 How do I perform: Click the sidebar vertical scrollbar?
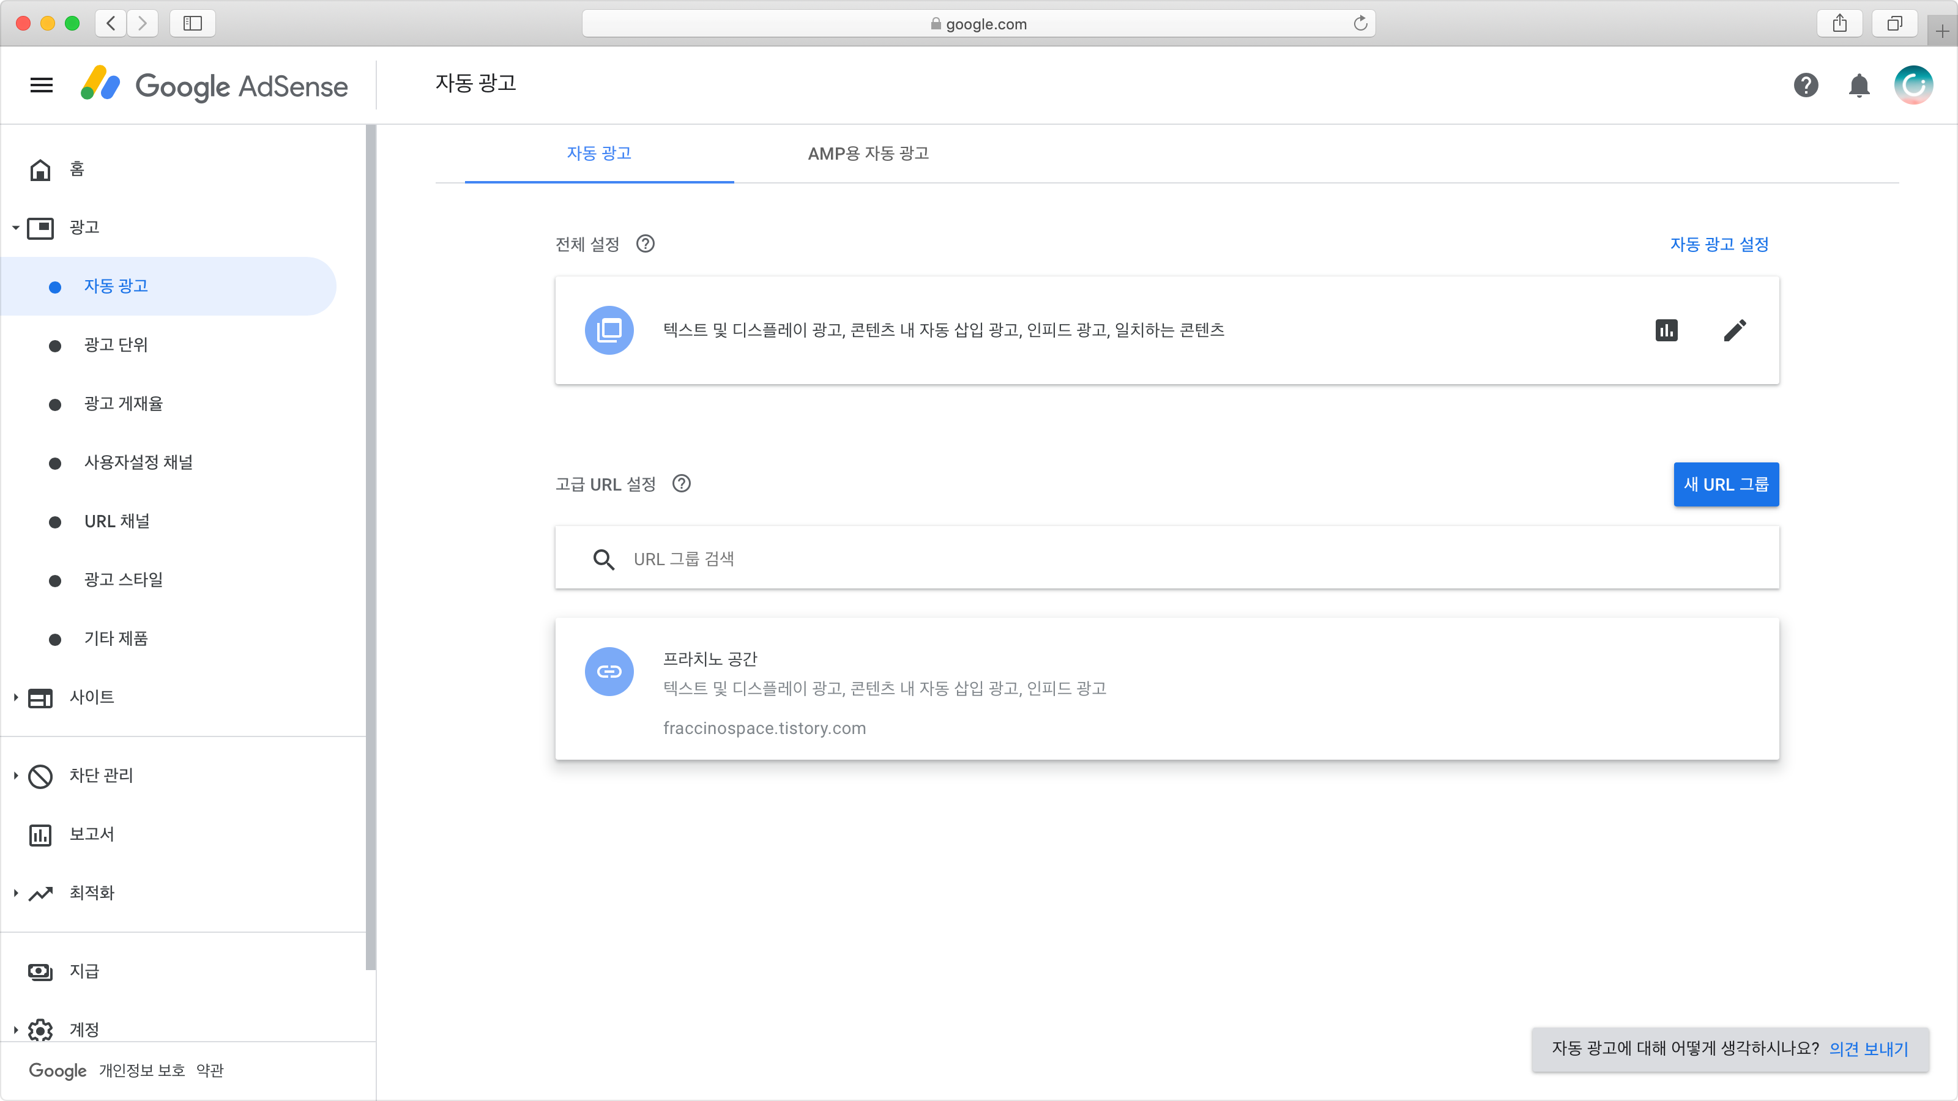(371, 547)
